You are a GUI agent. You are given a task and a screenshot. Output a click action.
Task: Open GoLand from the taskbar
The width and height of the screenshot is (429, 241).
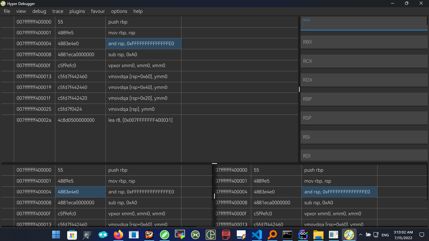pyautogui.click(x=302, y=234)
